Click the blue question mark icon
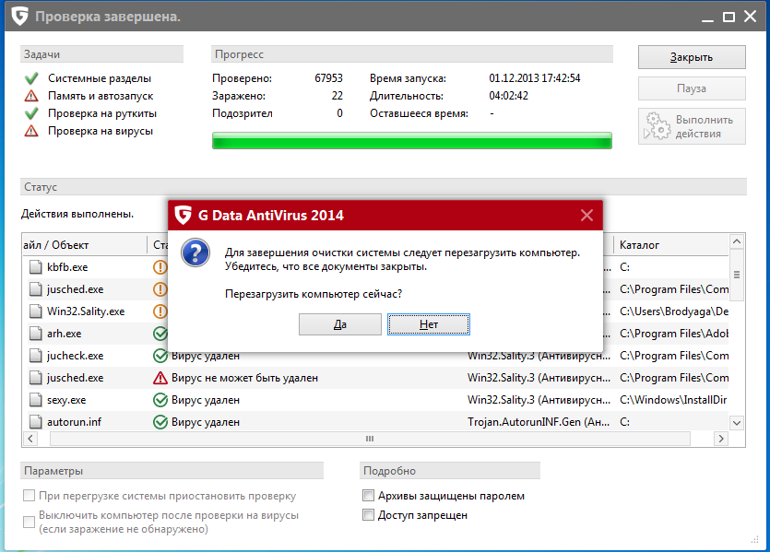This screenshot has height=552, width=770. [195, 253]
